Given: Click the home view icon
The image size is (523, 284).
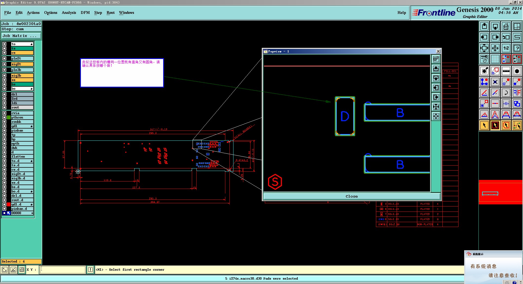Looking at the screenshot, I should coord(506,26).
